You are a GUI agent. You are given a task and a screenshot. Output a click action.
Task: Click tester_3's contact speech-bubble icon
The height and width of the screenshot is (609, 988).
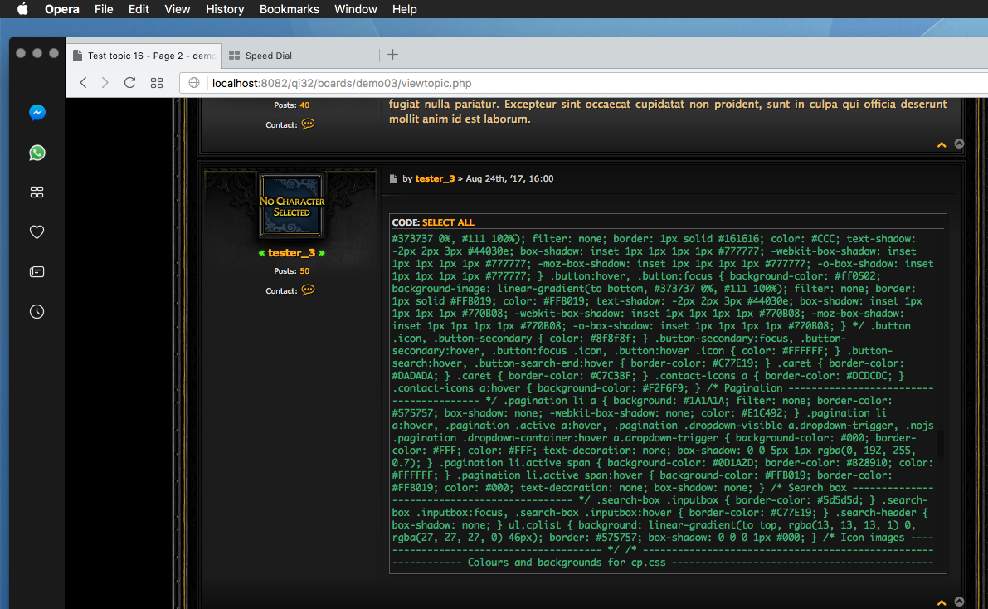click(308, 290)
